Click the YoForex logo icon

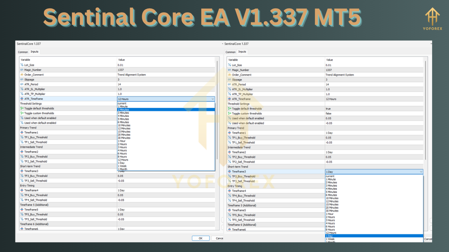[432, 16]
